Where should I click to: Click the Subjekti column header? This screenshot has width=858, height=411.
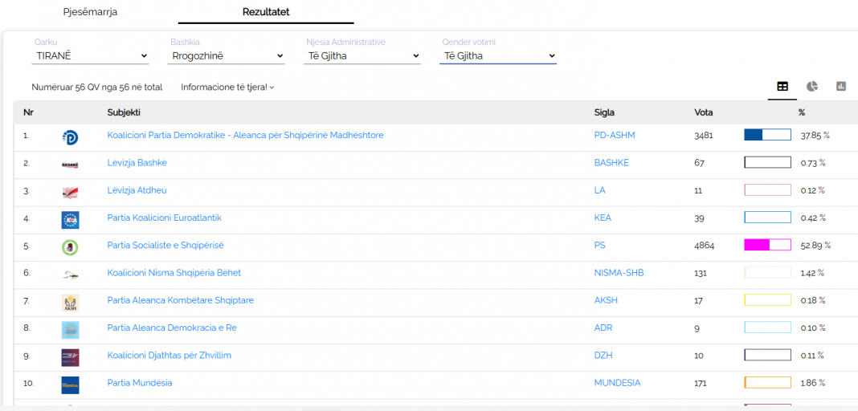[x=124, y=112]
